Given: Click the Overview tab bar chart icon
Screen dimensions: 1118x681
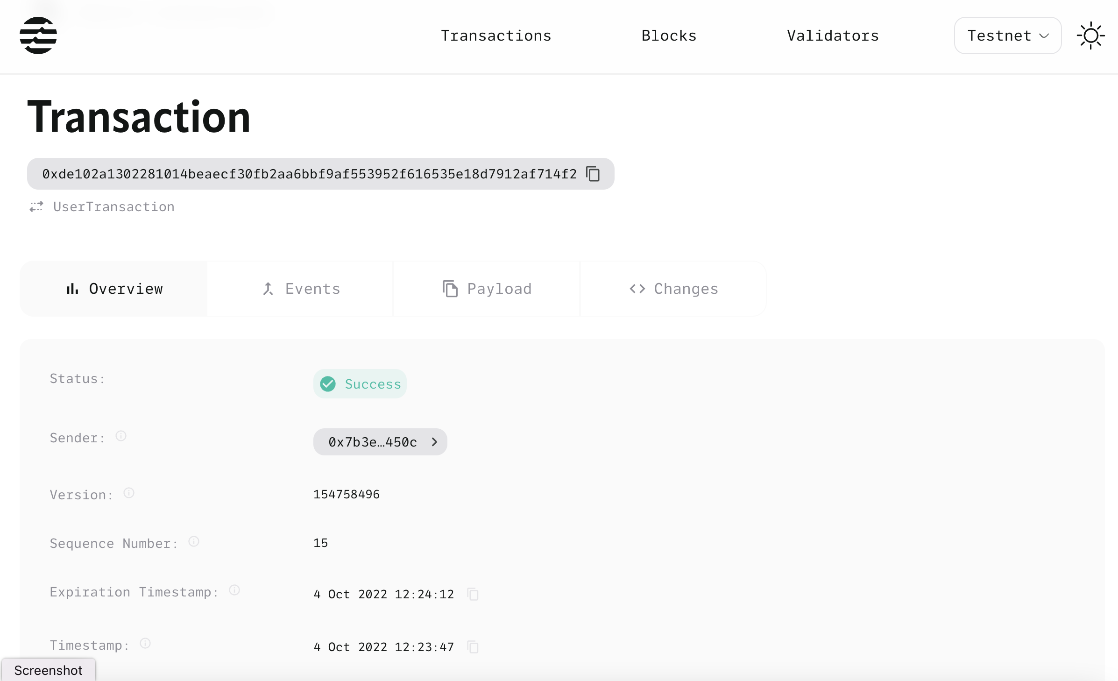Looking at the screenshot, I should (x=72, y=289).
